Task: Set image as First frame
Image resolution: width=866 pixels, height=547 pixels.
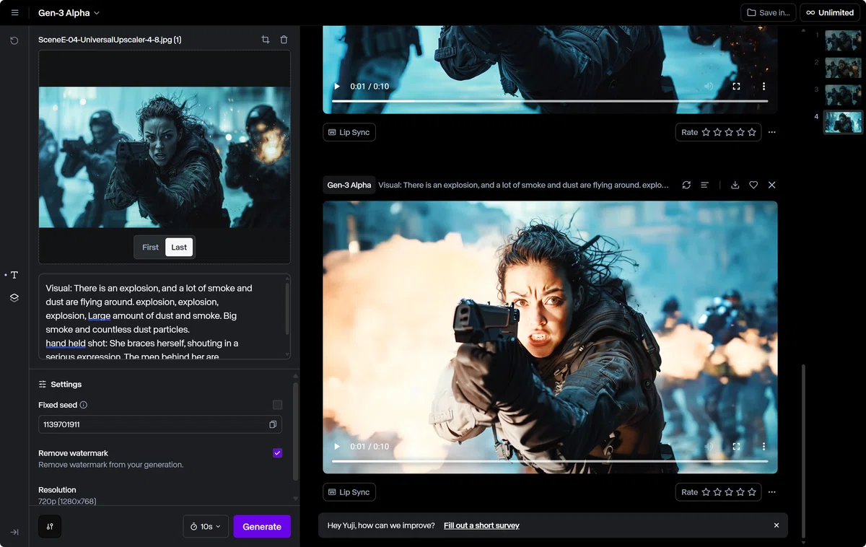Action: click(150, 247)
